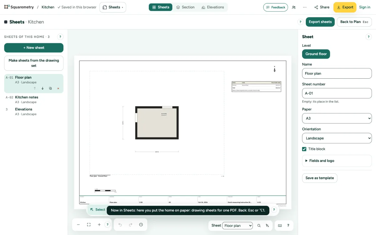376x235 pixels.
Task: Toggle the Title block checkbox
Action: [304, 149]
